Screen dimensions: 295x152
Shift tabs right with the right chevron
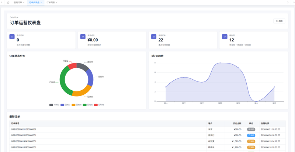(288, 3)
